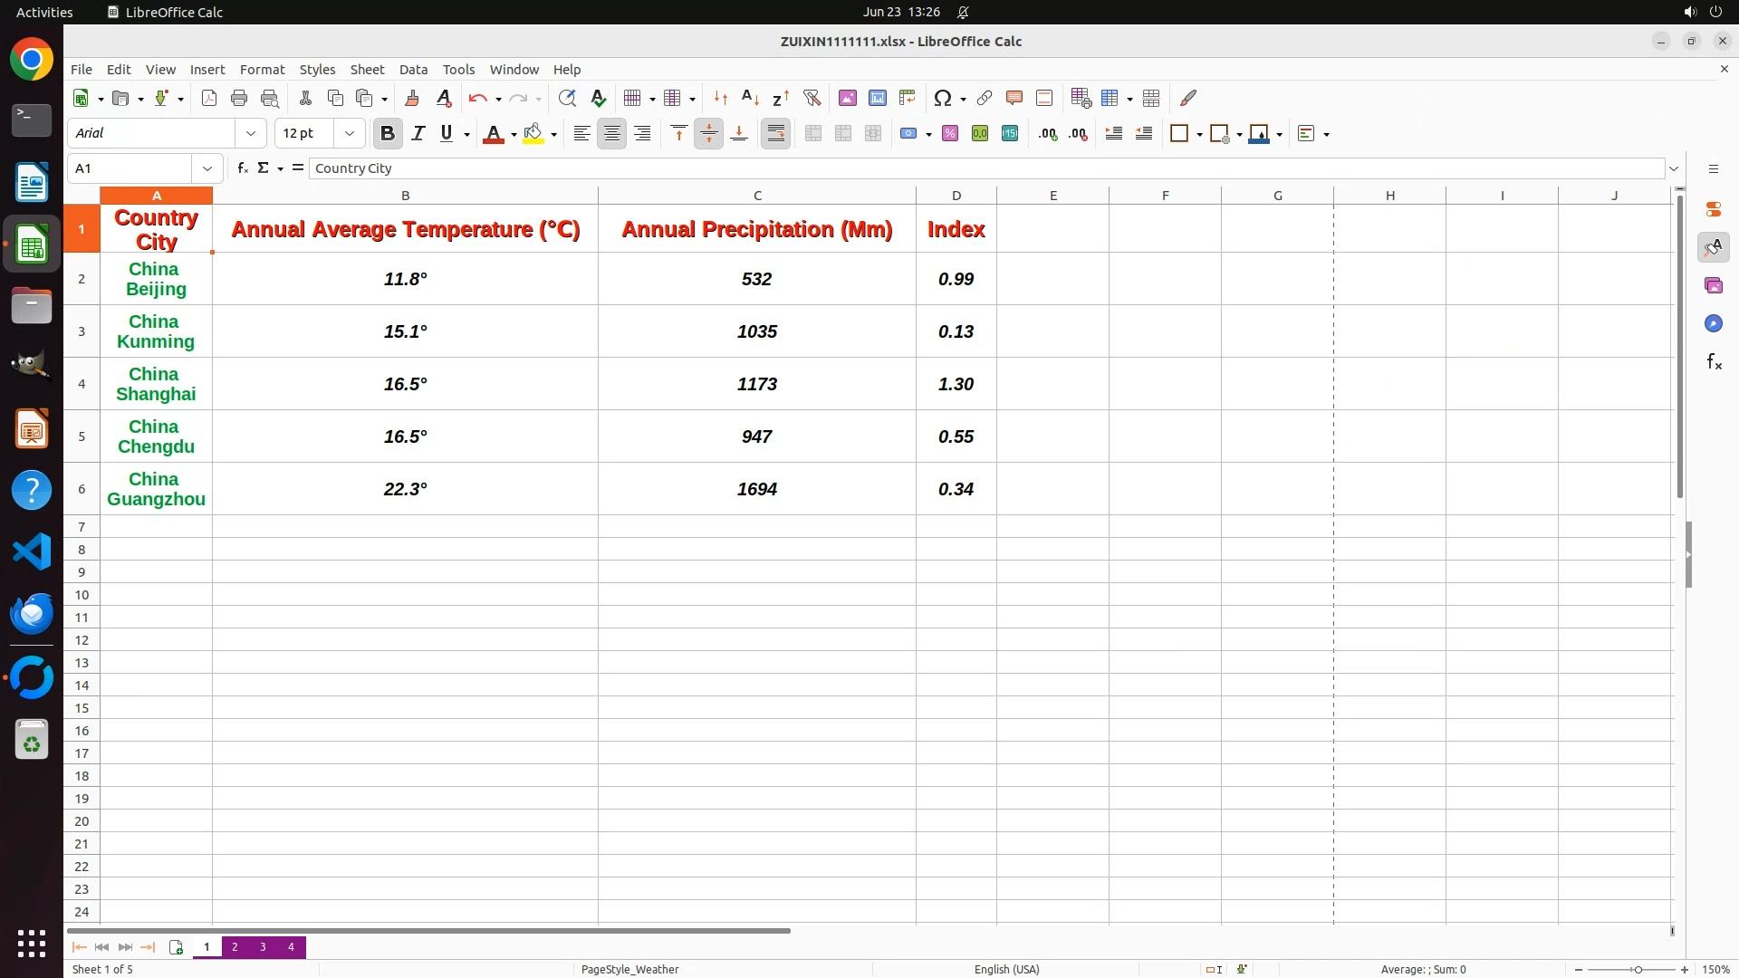Toggle Bold formatting
This screenshot has height=978, width=1739.
click(388, 134)
